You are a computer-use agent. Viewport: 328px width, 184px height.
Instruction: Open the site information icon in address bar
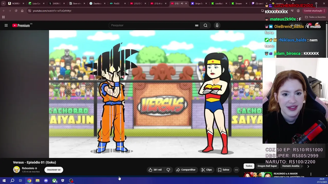pyautogui.click(x=29, y=11)
